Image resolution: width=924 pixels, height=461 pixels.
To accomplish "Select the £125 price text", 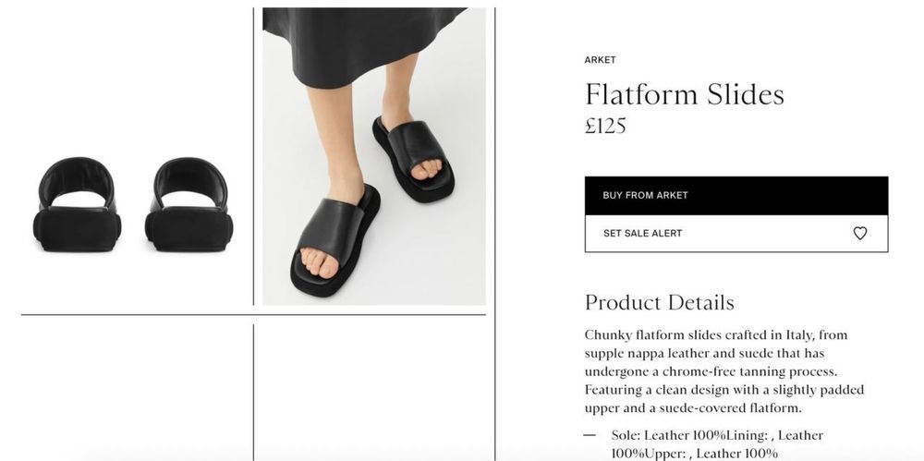I will pos(605,126).
